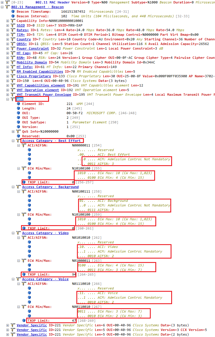Collapse Access Category - Best Effort section
The image size is (215, 337).
click(x=13, y=141)
